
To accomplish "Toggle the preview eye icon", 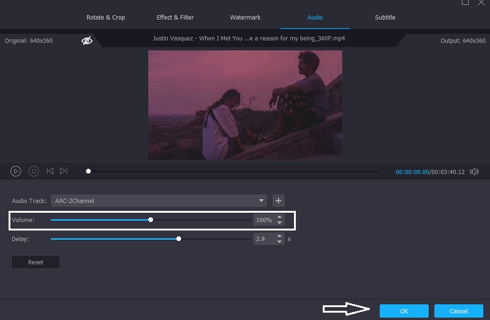I will tap(87, 40).
